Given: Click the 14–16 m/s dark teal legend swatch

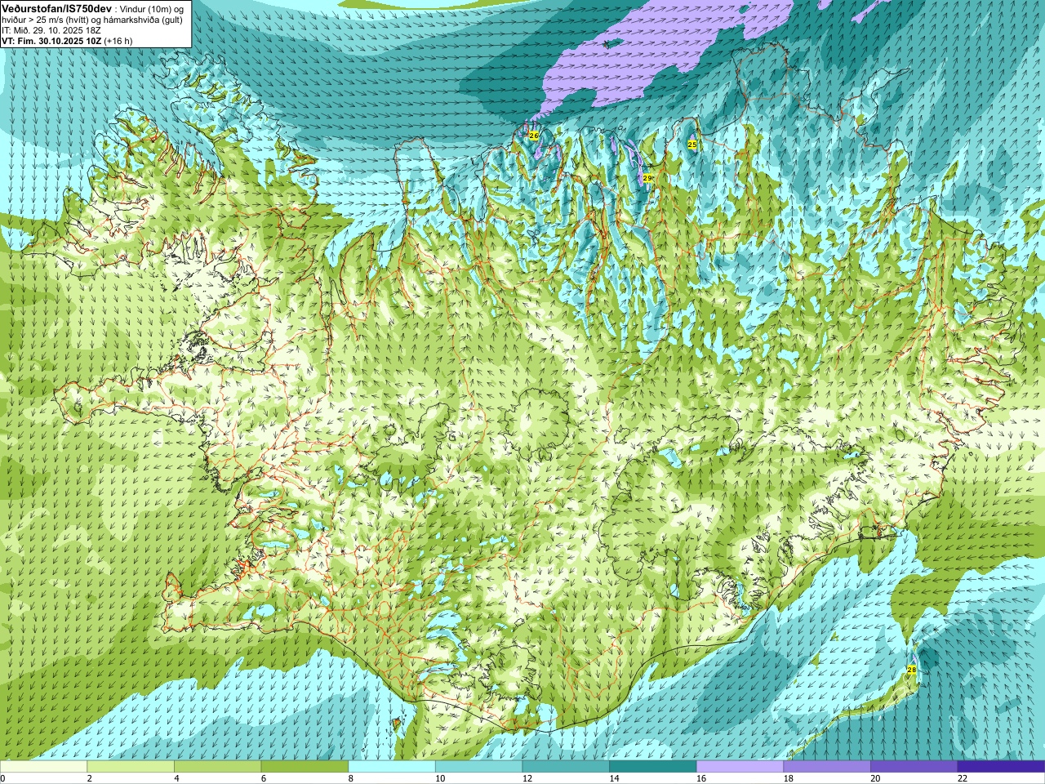Looking at the screenshot, I should pyautogui.click(x=652, y=767).
